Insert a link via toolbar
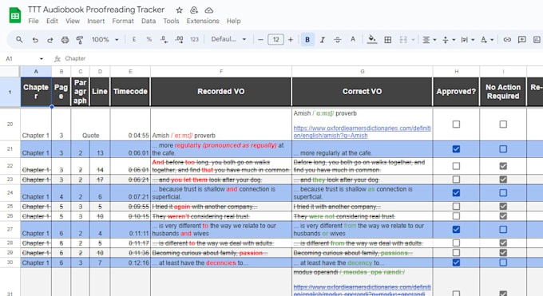 click(x=507, y=40)
